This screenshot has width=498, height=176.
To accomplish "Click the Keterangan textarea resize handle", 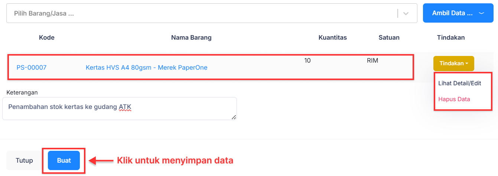I will pos(234,117).
